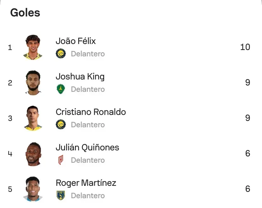Click Joshua King's green club badge
The image size is (262, 208).
click(61, 89)
